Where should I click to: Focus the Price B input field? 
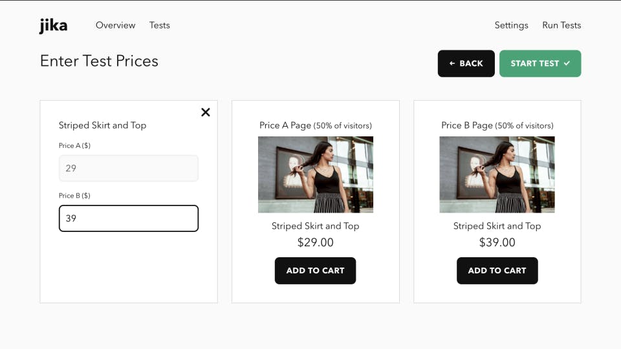pos(128,218)
